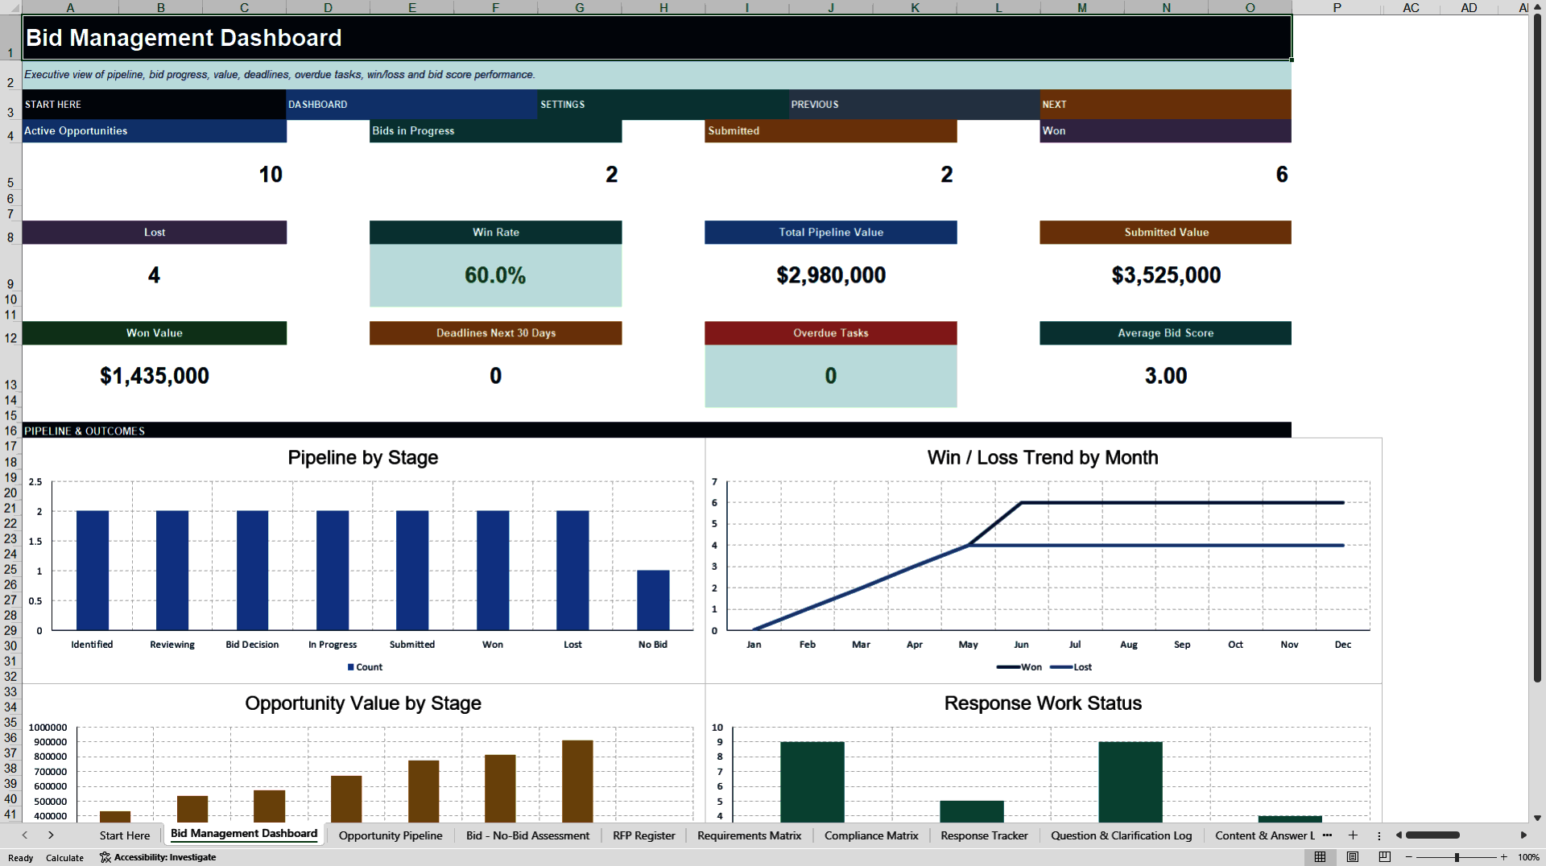Image resolution: width=1546 pixels, height=866 pixels.
Task: Open the RFP Register sheet tab
Action: point(643,835)
